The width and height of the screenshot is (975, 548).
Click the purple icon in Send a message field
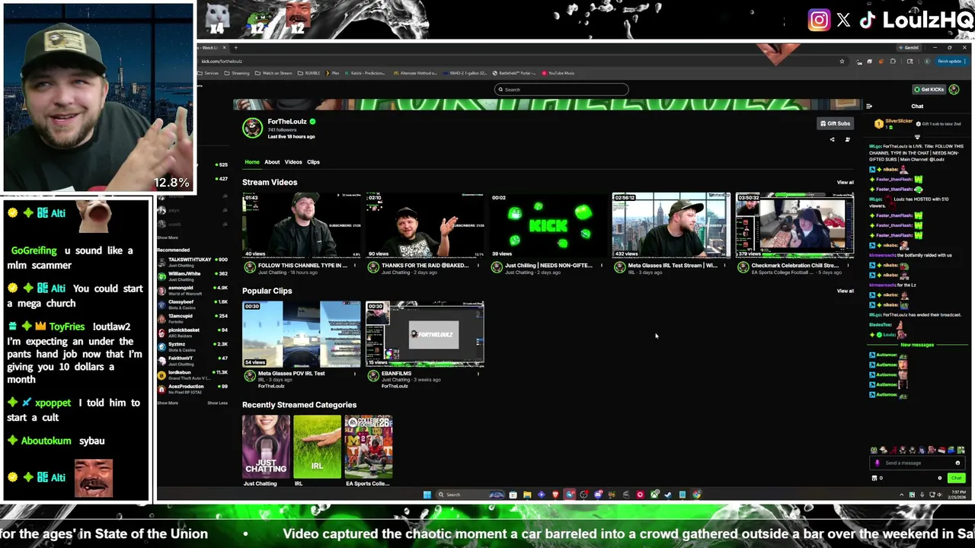click(877, 463)
